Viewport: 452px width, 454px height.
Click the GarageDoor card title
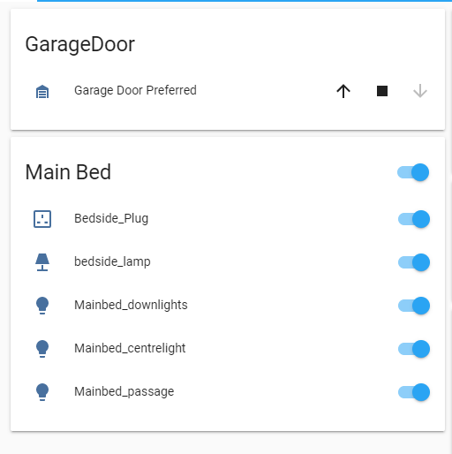[x=80, y=44]
